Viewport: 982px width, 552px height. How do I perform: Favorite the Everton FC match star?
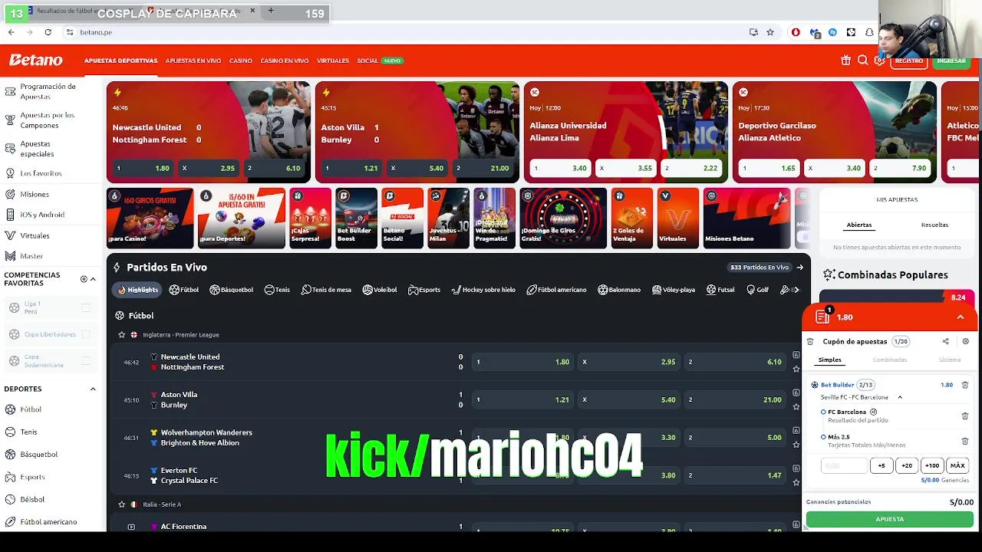(x=796, y=482)
